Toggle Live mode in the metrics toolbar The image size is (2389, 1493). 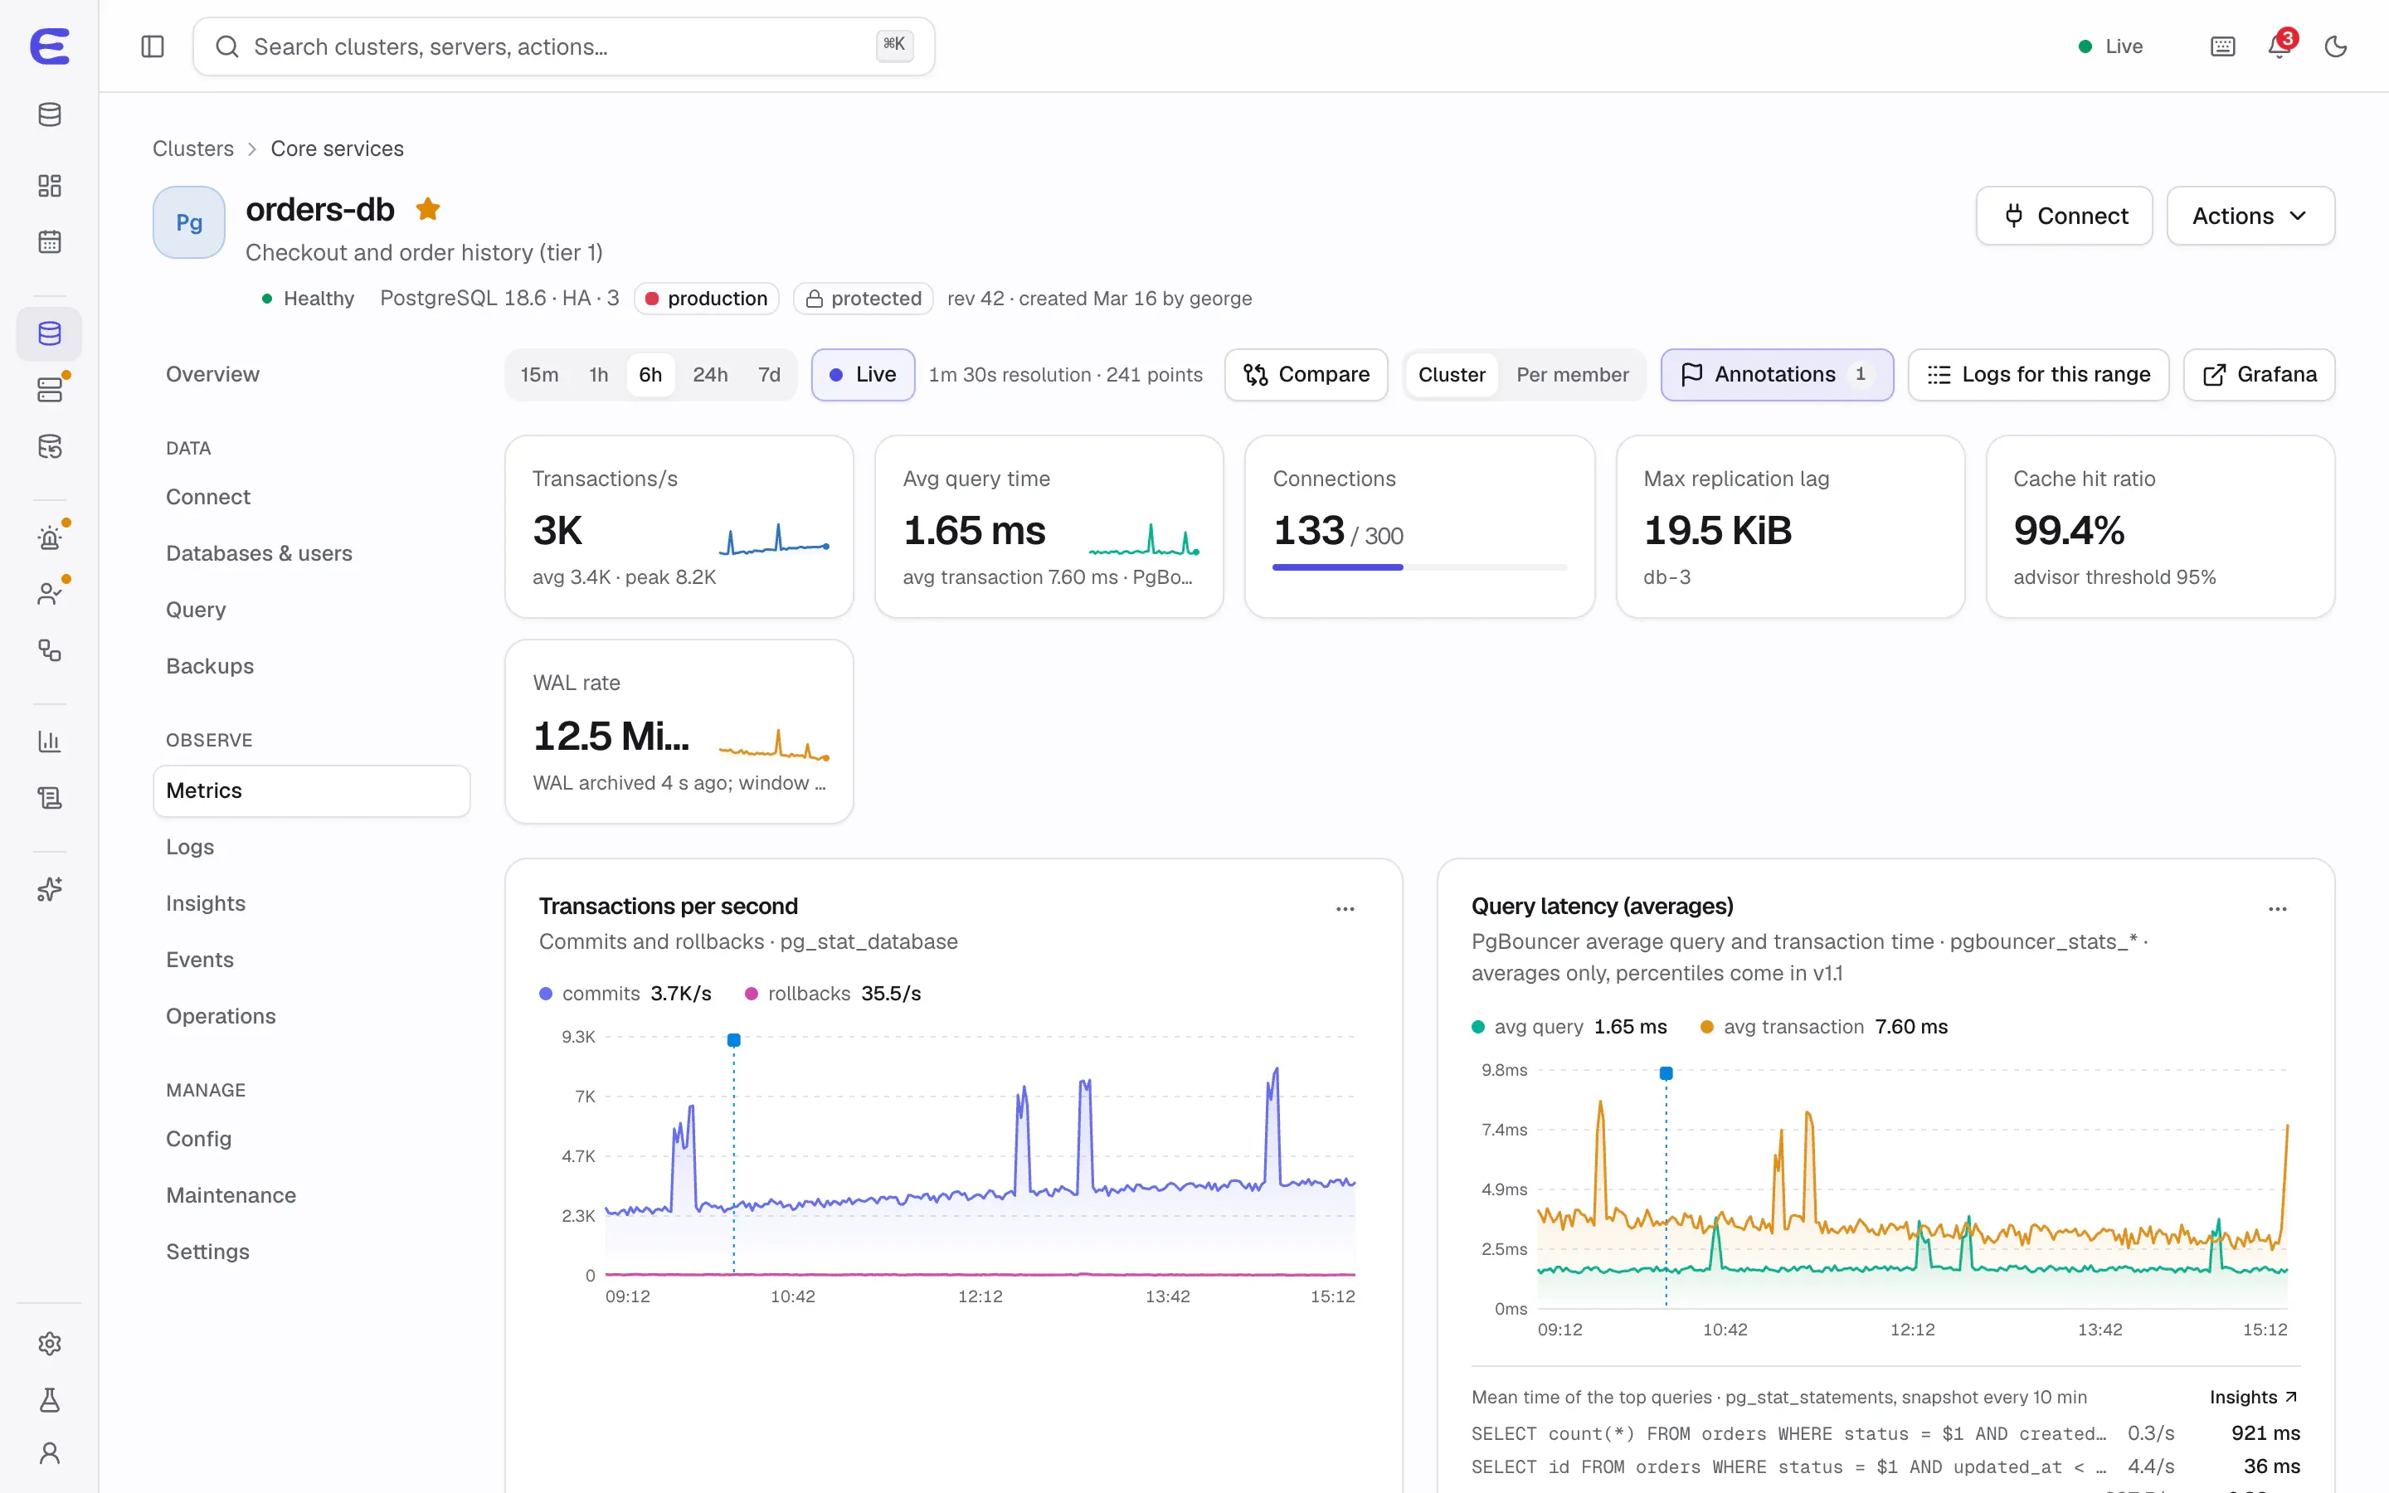coord(863,374)
